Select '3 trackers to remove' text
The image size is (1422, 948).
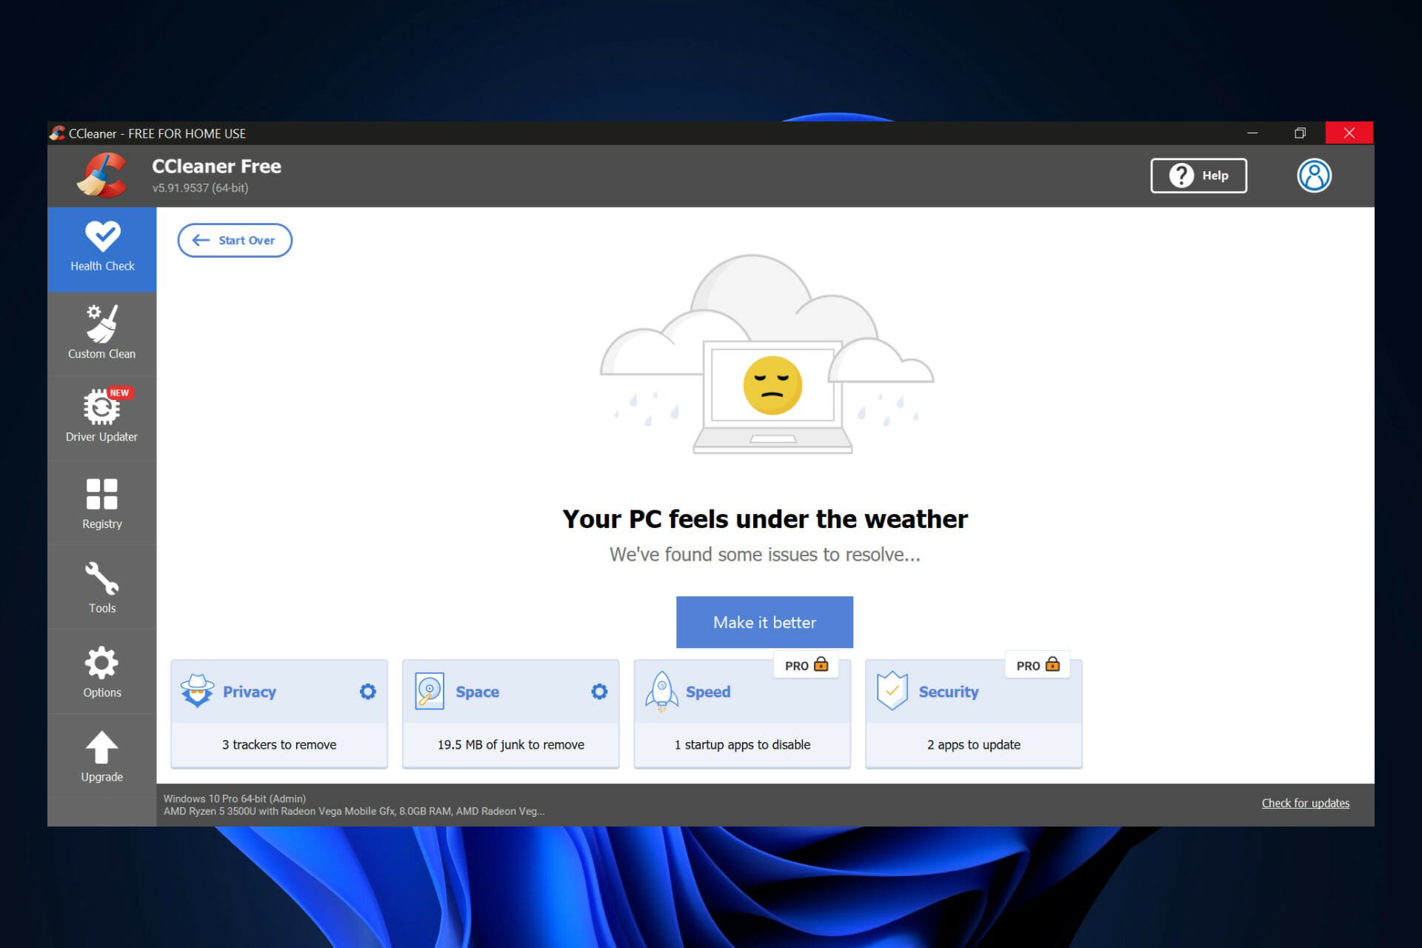coord(279,745)
